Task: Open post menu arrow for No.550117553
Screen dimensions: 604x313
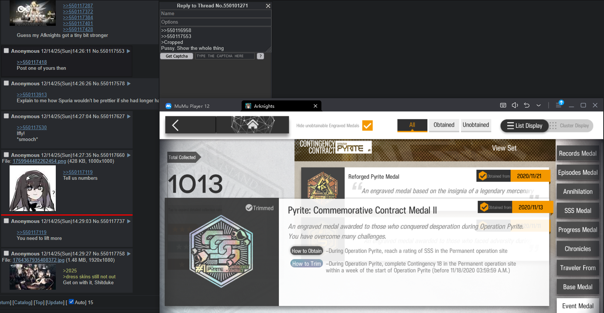Action: tap(129, 51)
